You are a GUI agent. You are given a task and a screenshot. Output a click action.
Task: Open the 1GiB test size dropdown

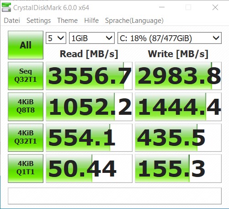pyautogui.click(x=92, y=38)
